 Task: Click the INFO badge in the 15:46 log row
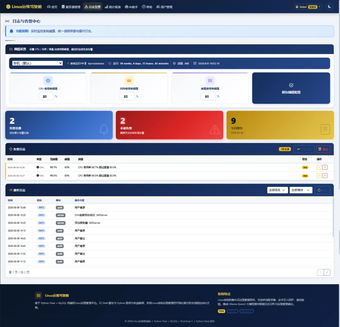click(41, 208)
